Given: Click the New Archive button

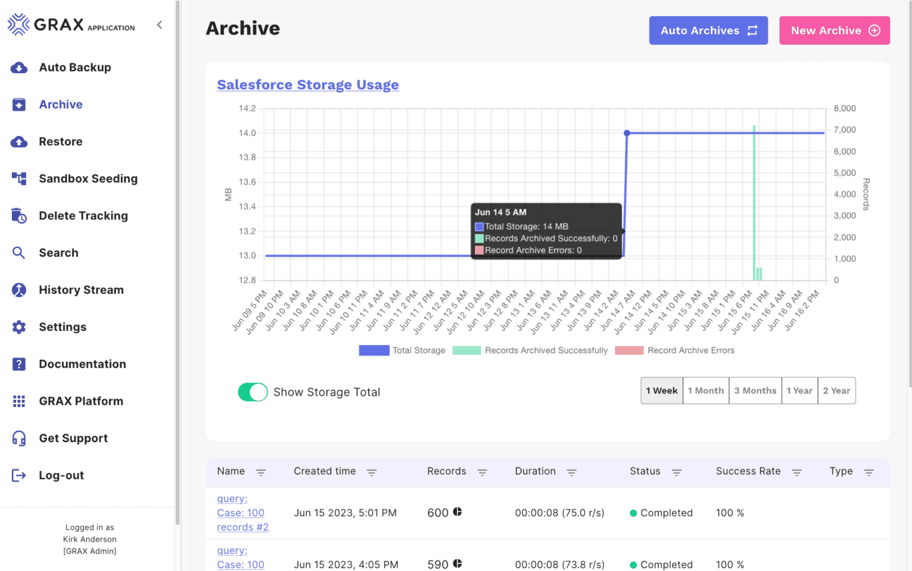Looking at the screenshot, I should coord(834,30).
